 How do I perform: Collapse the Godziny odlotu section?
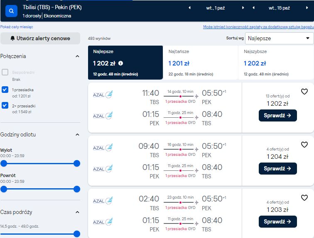pyautogui.click(x=77, y=135)
